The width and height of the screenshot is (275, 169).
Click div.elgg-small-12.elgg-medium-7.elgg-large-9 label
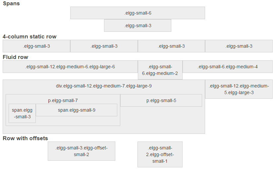[x=104, y=86]
